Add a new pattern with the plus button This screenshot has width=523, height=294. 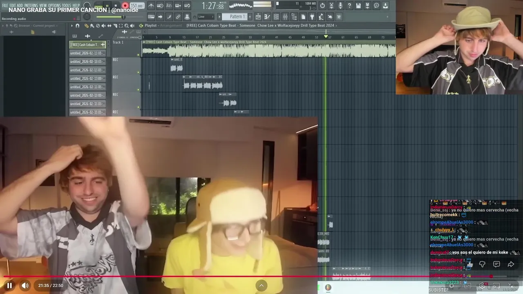coord(250,17)
